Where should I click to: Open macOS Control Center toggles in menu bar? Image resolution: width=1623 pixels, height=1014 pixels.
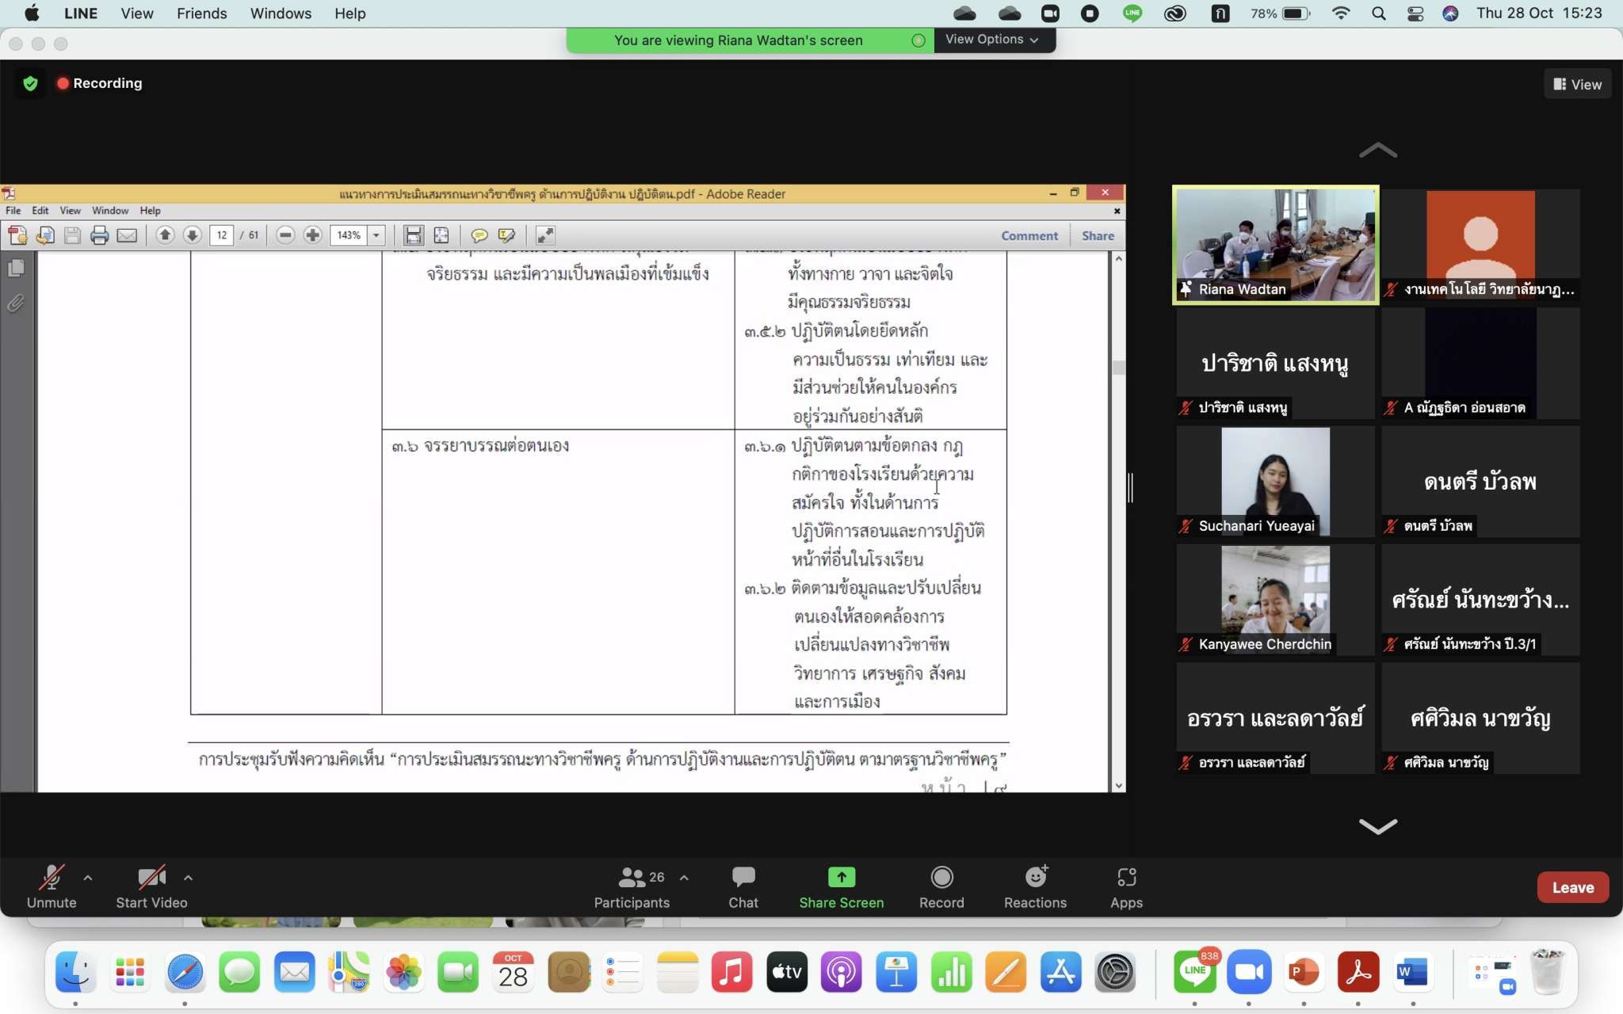point(1415,13)
